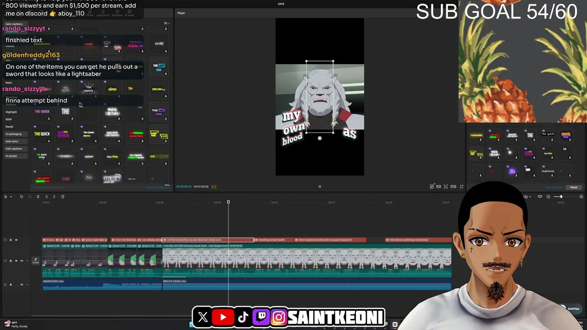The width and height of the screenshot is (587, 330).
Task: Enter fullscreen preview in the Player
Action: click(461, 187)
